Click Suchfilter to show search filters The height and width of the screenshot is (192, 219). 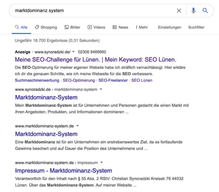pyautogui.click(x=196, y=27)
